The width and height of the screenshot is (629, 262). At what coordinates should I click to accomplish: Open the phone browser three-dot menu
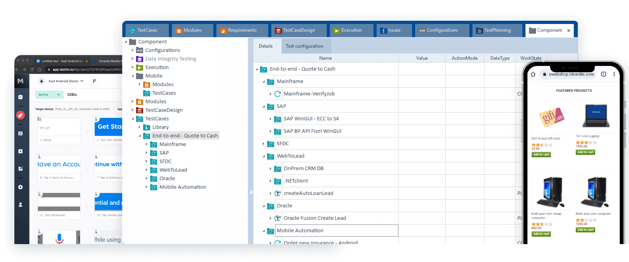pos(614,74)
